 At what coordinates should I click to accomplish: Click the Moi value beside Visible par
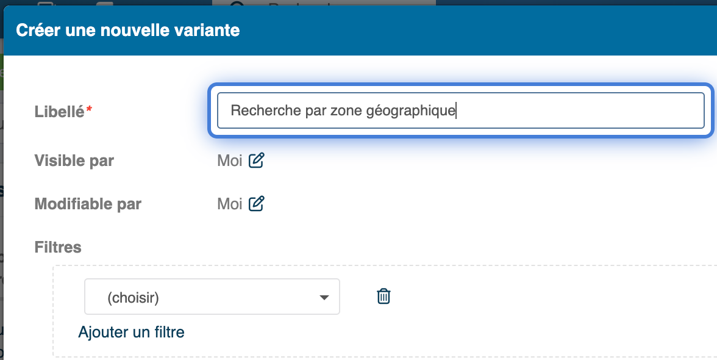(x=229, y=160)
